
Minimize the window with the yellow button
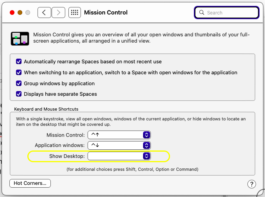[20, 13]
